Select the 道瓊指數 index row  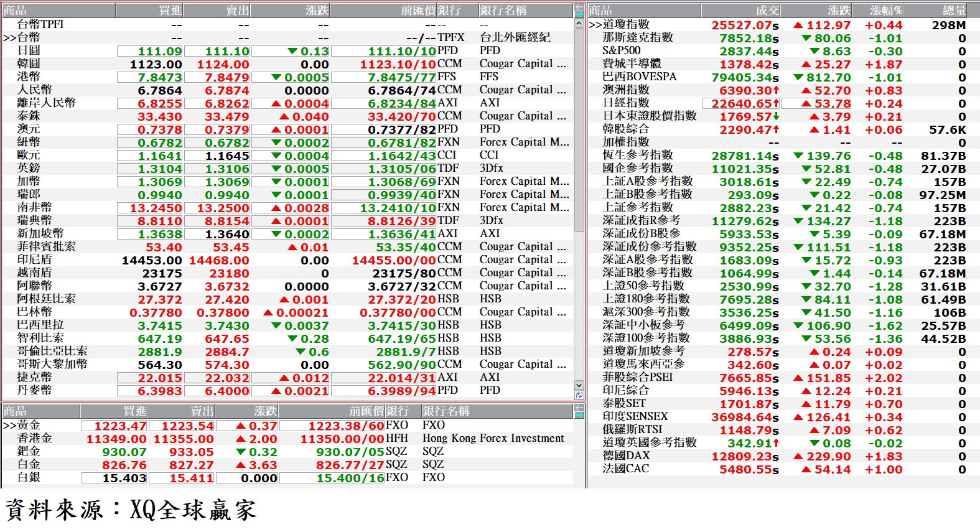coord(783,24)
